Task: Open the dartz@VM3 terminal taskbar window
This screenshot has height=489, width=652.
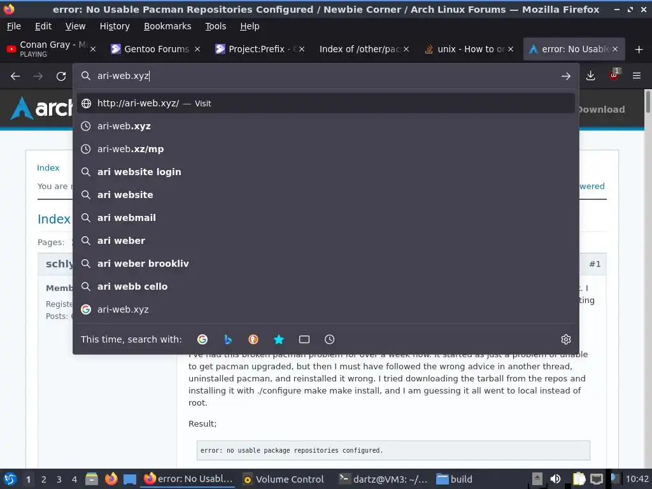Action: [383, 479]
